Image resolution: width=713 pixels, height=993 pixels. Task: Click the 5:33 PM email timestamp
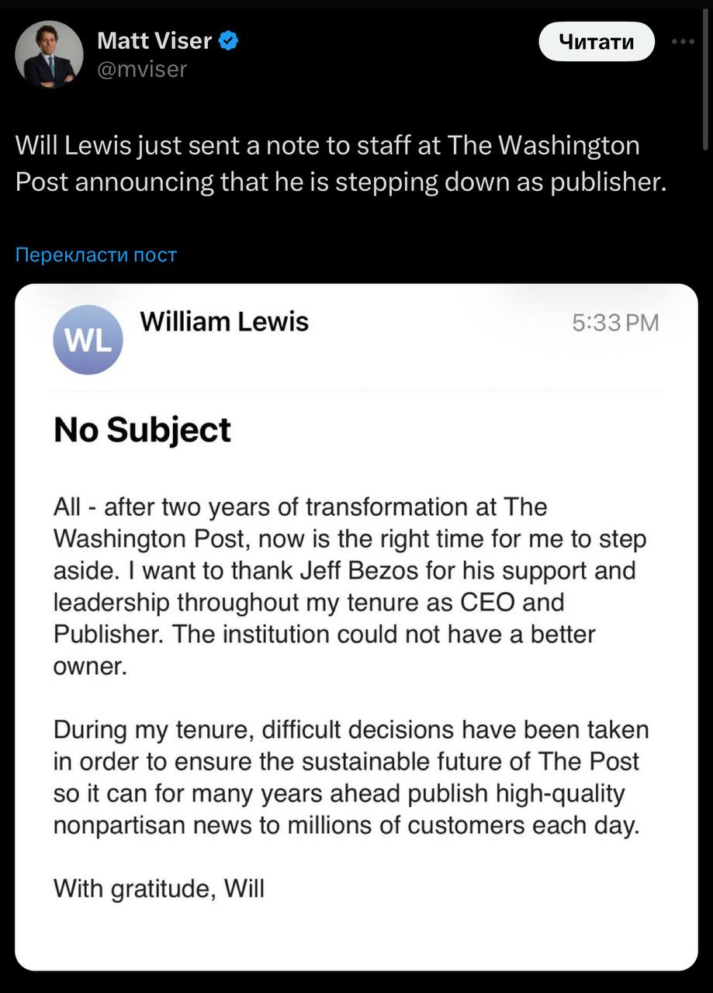[x=615, y=323]
